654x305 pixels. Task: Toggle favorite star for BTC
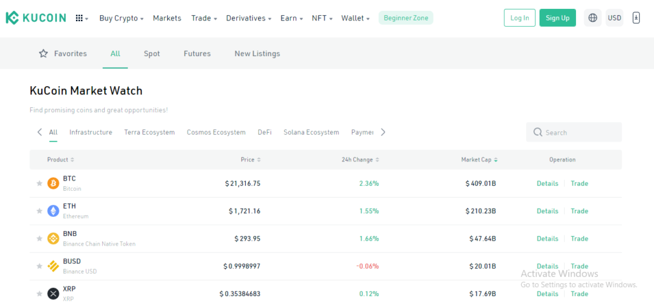tap(40, 183)
